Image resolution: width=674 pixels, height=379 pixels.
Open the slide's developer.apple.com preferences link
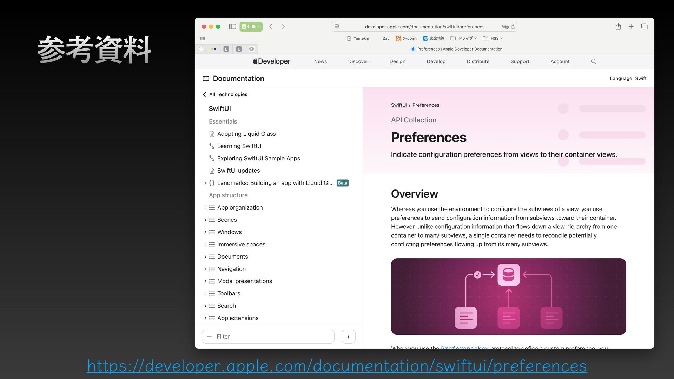337,366
